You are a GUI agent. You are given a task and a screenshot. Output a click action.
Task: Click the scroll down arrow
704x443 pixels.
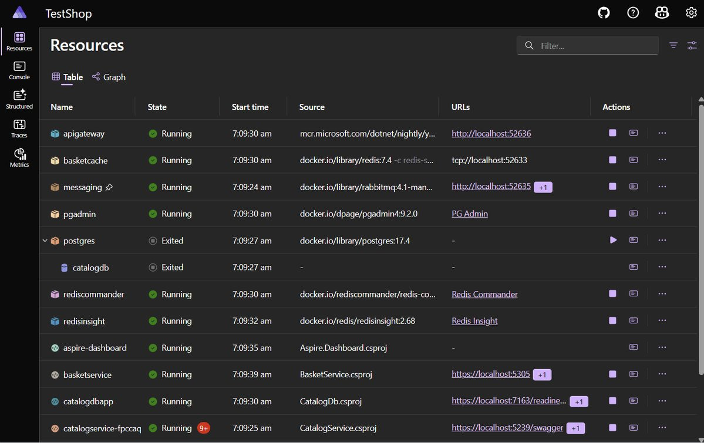coord(701,439)
